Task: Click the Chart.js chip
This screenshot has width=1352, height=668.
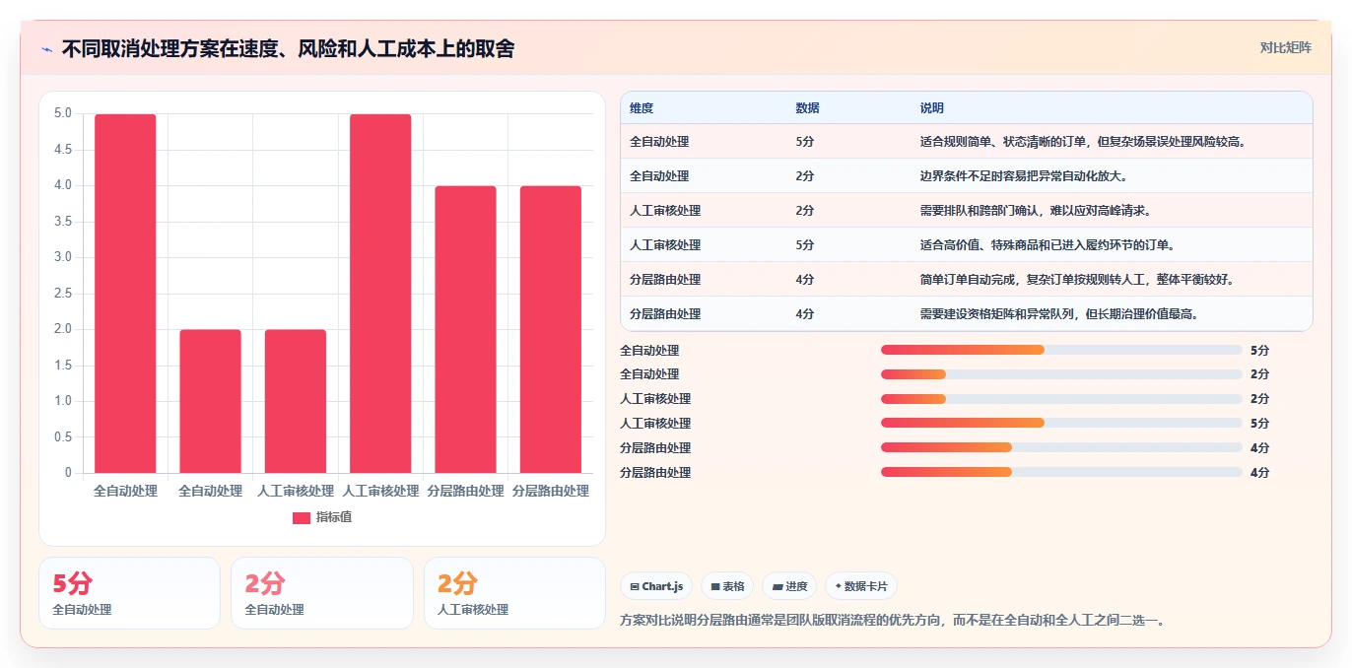Action: click(x=657, y=586)
